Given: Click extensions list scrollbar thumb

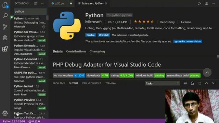Looking at the screenshot, I should [47, 18].
